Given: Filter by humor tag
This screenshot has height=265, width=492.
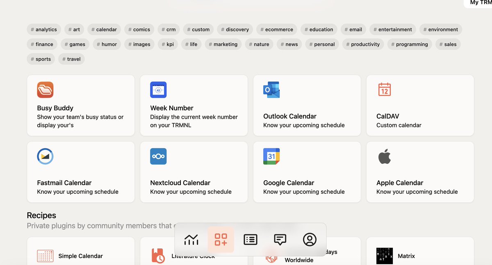Looking at the screenshot, I should pyautogui.click(x=107, y=44).
